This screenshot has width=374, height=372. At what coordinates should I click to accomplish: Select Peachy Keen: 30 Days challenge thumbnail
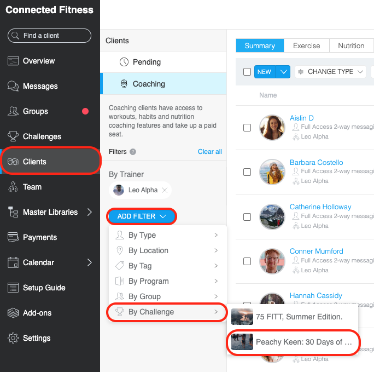tap(242, 342)
